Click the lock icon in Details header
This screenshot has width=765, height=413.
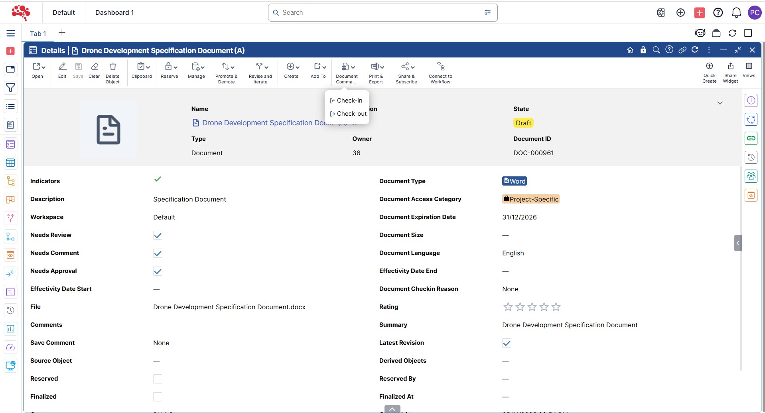643,50
